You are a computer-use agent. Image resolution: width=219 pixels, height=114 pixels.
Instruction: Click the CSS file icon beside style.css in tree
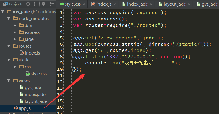(27, 73)
